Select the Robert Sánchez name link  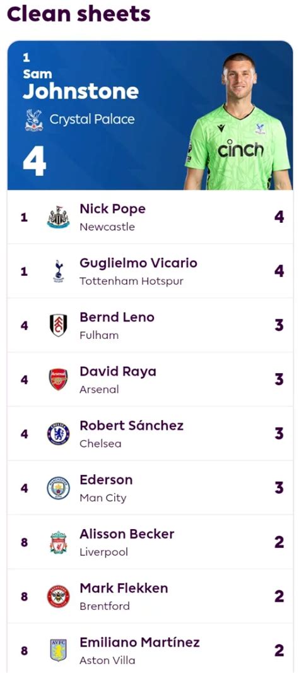pos(132,426)
